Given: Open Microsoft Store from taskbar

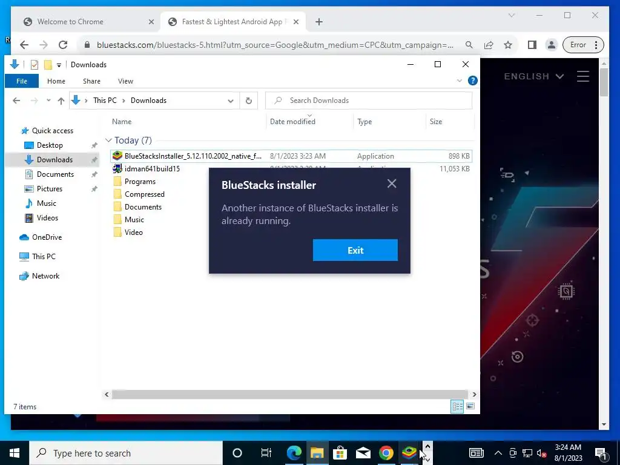Looking at the screenshot, I should click(340, 453).
